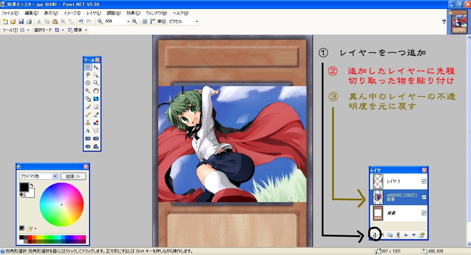Image resolution: width=471 pixels, height=255 pixels.
Task: Open the Layer Properties icon
Action: pyautogui.click(x=421, y=235)
